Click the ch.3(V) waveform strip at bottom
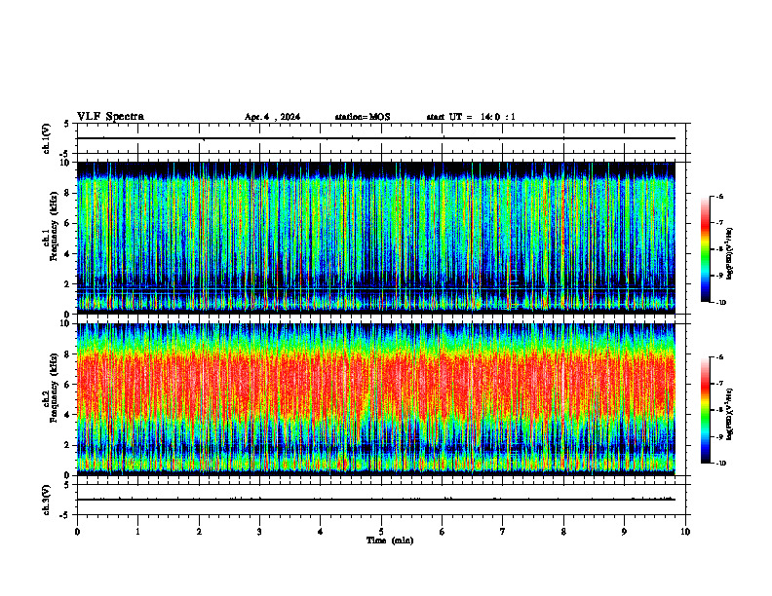The image size is (772, 596). tap(381, 500)
